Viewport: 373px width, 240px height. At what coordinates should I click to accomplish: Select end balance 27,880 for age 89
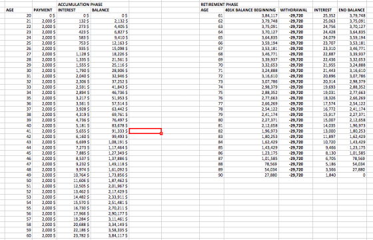pyautogui.click(x=352, y=169)
